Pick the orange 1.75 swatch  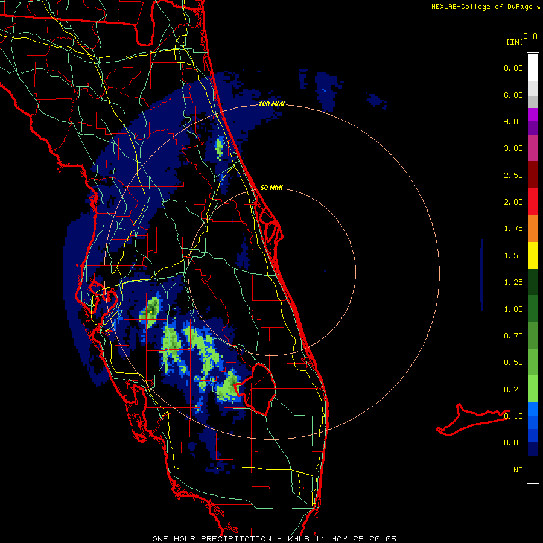pos(533,229)
